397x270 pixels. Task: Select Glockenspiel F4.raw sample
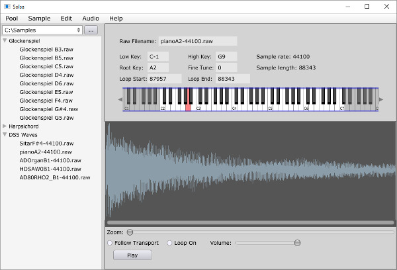pyautogui.click(x=46, y=101)
